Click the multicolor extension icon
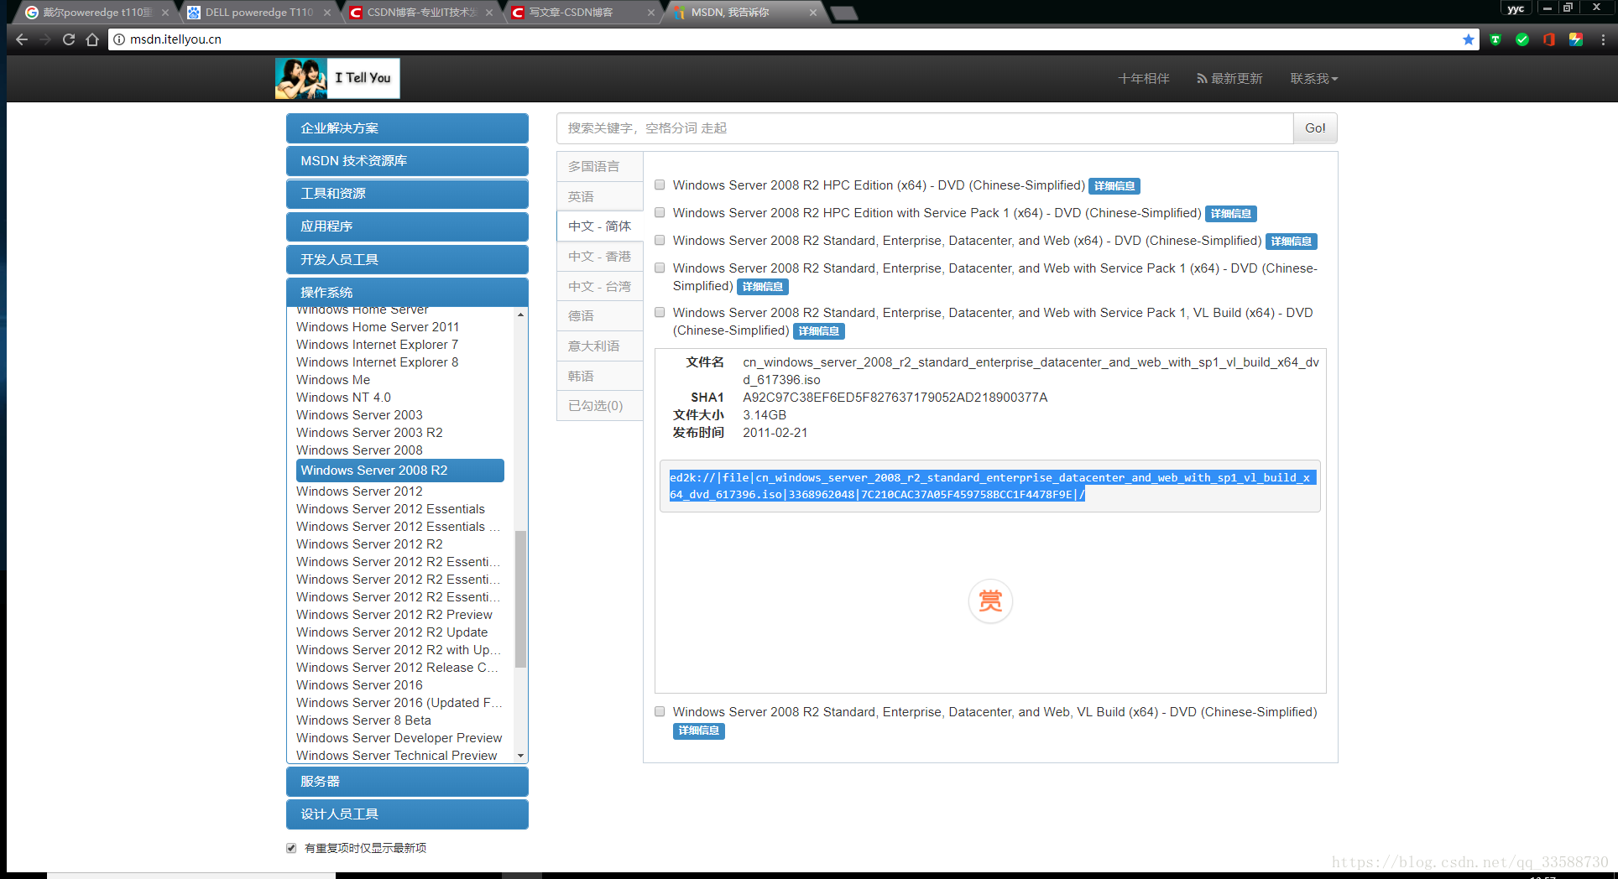Screen dimensions: 1618x879 (x=1576, y=39)
